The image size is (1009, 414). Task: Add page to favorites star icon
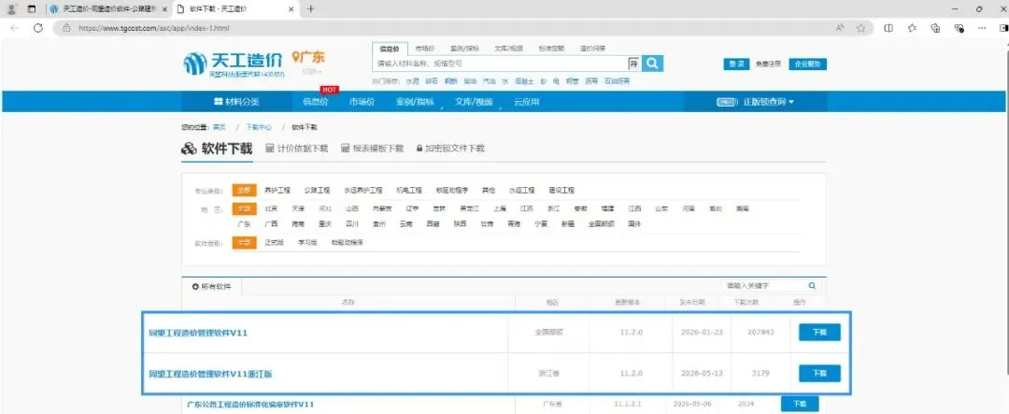(x=861, y=28)
